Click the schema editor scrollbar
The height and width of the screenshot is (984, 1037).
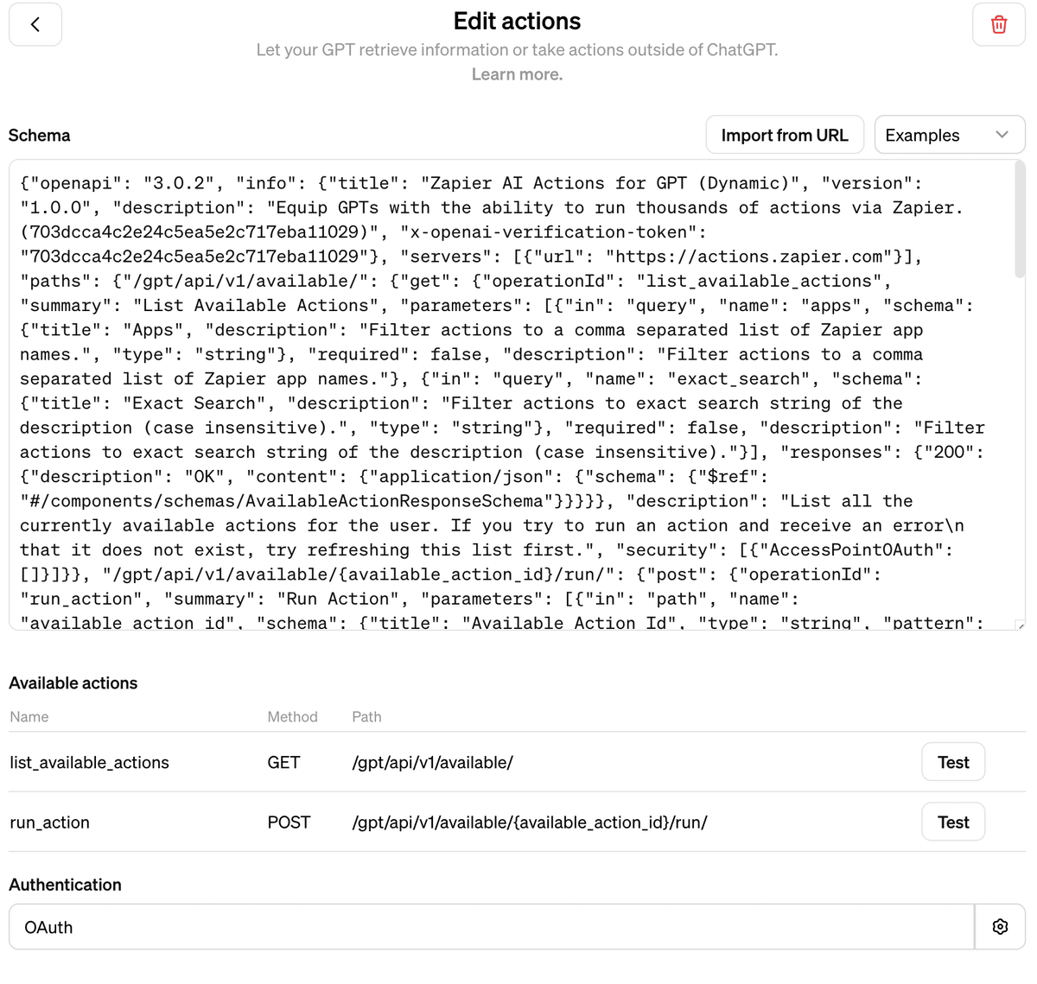[x=1020, y=220]
